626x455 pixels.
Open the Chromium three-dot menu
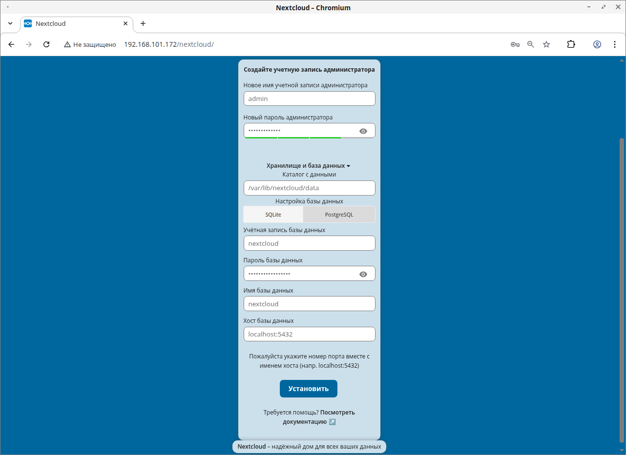(x=615, y=44)
